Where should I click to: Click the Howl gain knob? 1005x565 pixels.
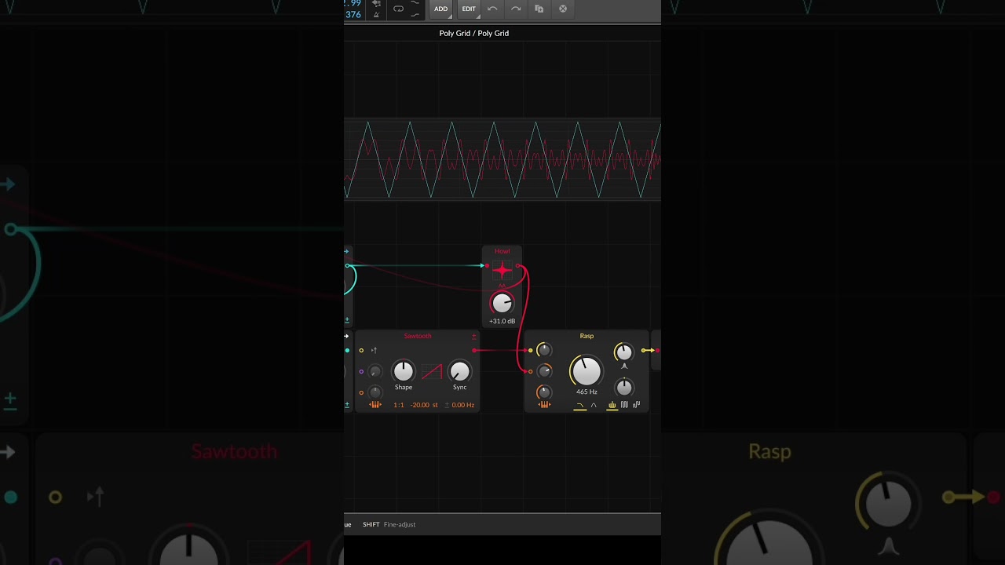[x=502, y=303]
